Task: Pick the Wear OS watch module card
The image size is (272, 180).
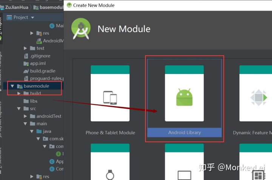Action: [x=110, y=162]
